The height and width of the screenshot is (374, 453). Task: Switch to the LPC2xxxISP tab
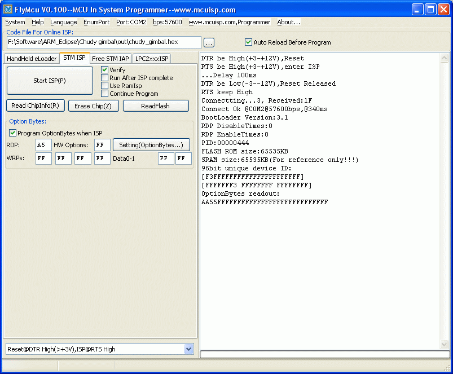[x=150, y=58]
